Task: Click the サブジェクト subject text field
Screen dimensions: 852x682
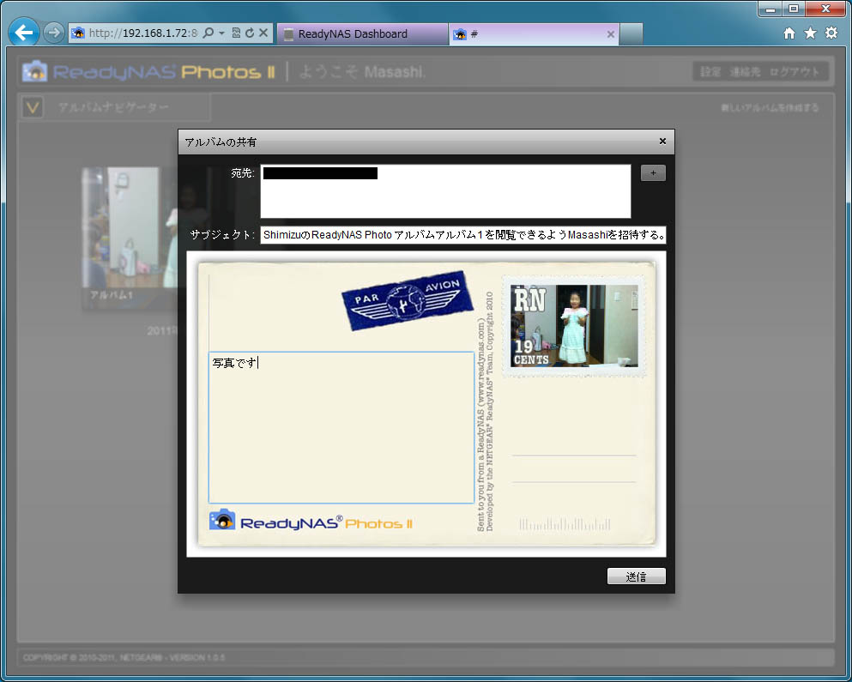Action: coord(463,235)
